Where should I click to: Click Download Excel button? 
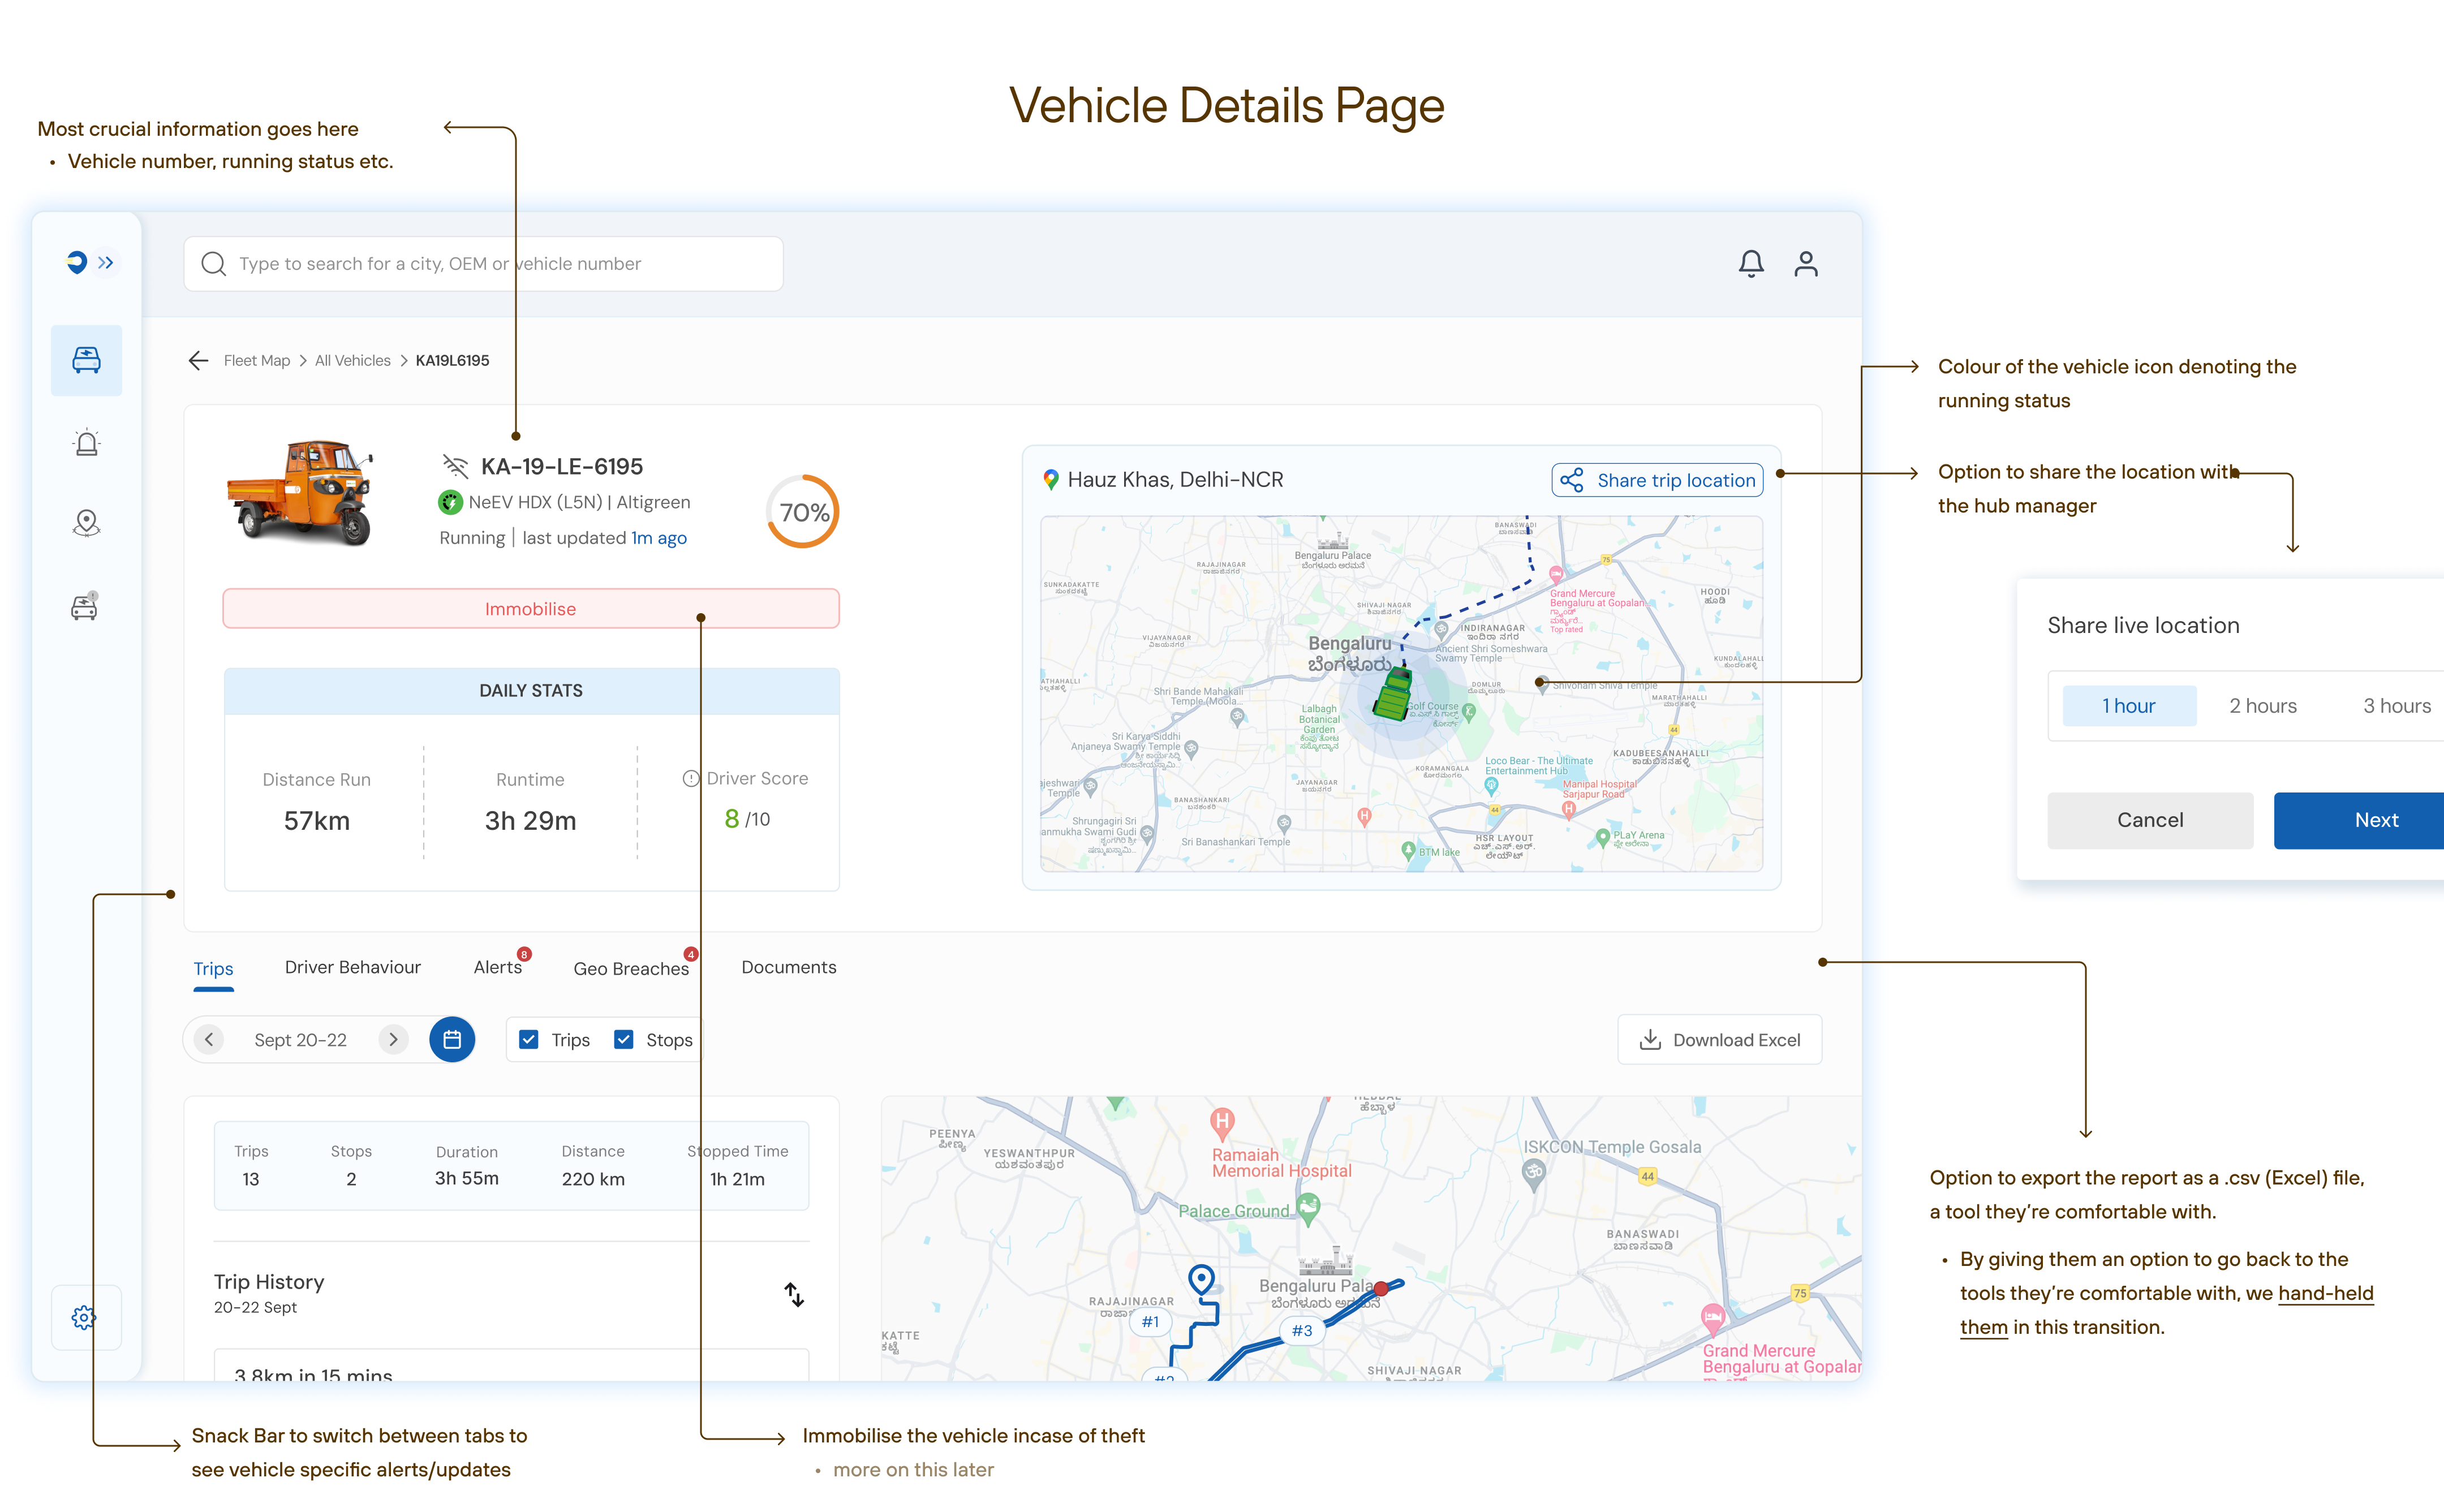(1720, 1041)
